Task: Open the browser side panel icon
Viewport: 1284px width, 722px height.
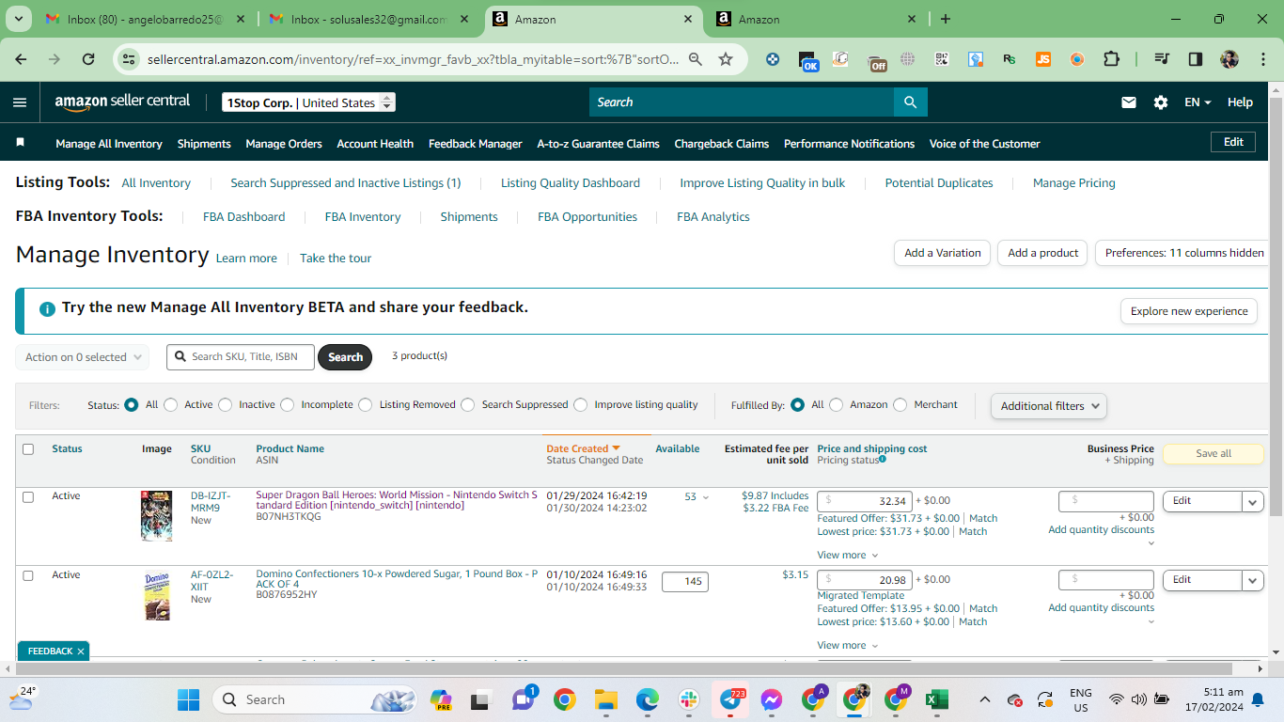Action: pyautogui.click(x=1196, y=59)
